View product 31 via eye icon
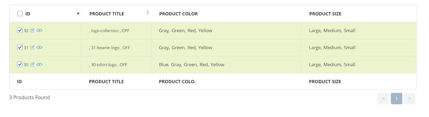 point(39,47)
